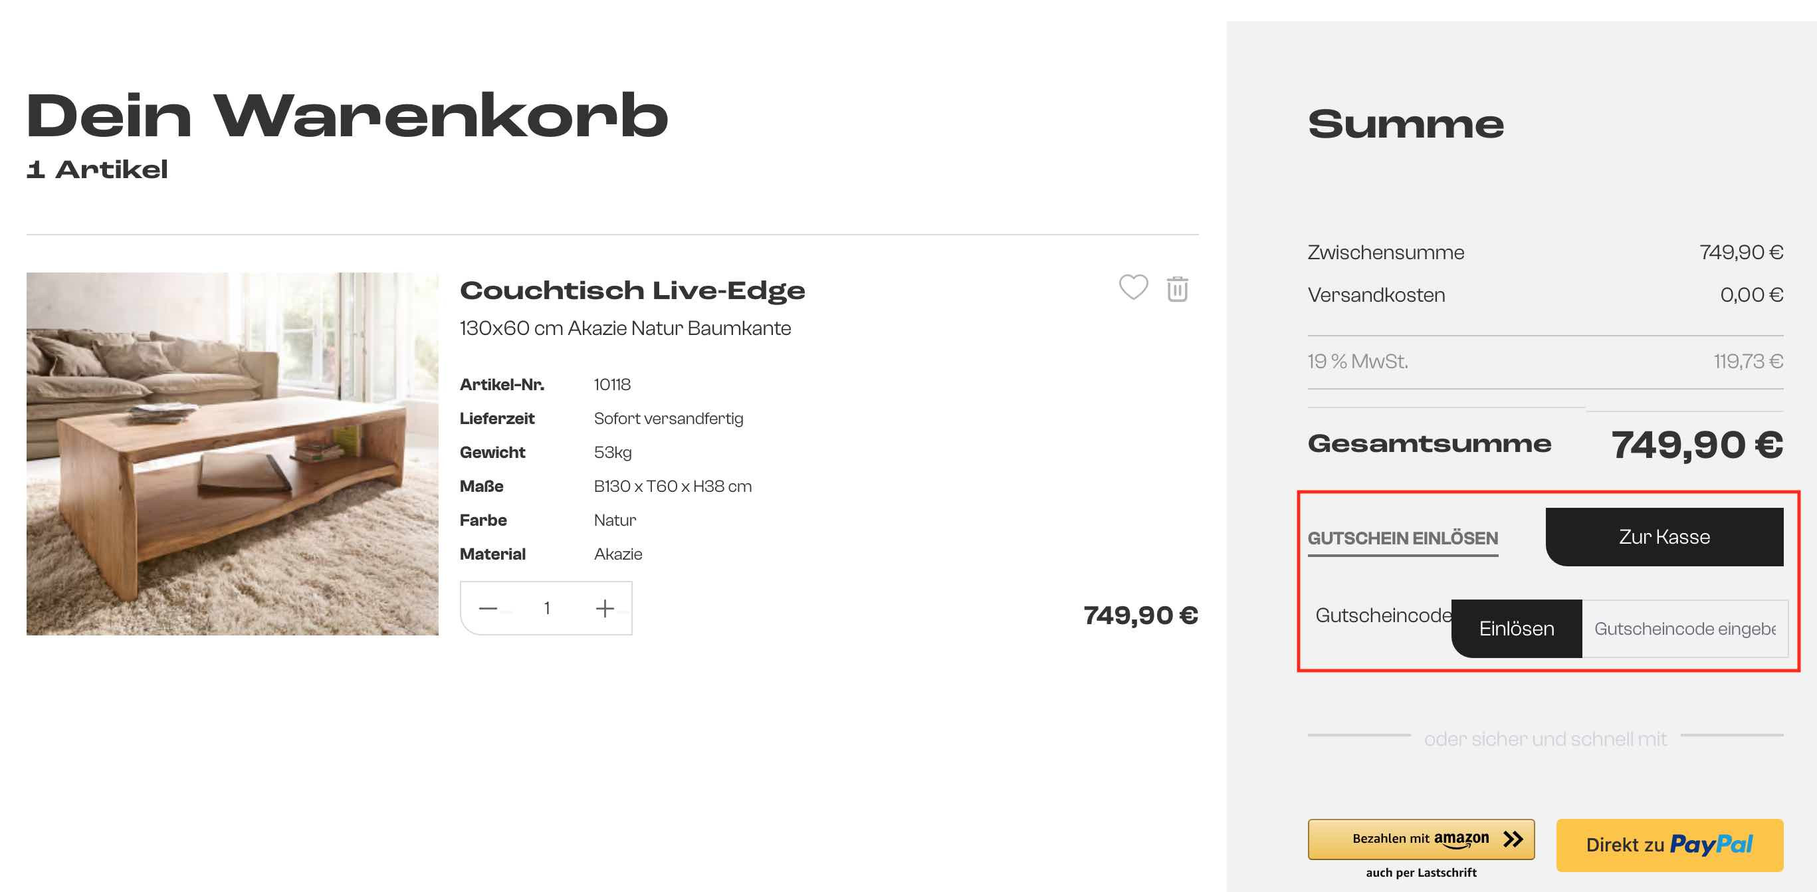The height and width of the screenshot is (892, 1817).
Task: Increase quantity with the plus icon
Action: (x=605, y=608)
